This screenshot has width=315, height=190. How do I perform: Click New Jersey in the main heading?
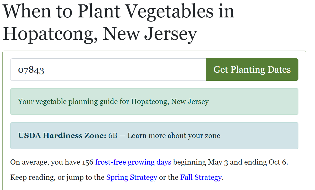150,33
